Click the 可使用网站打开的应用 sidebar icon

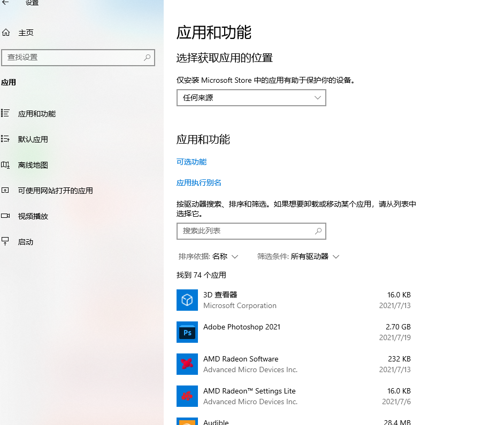click(x=5, y=190)
